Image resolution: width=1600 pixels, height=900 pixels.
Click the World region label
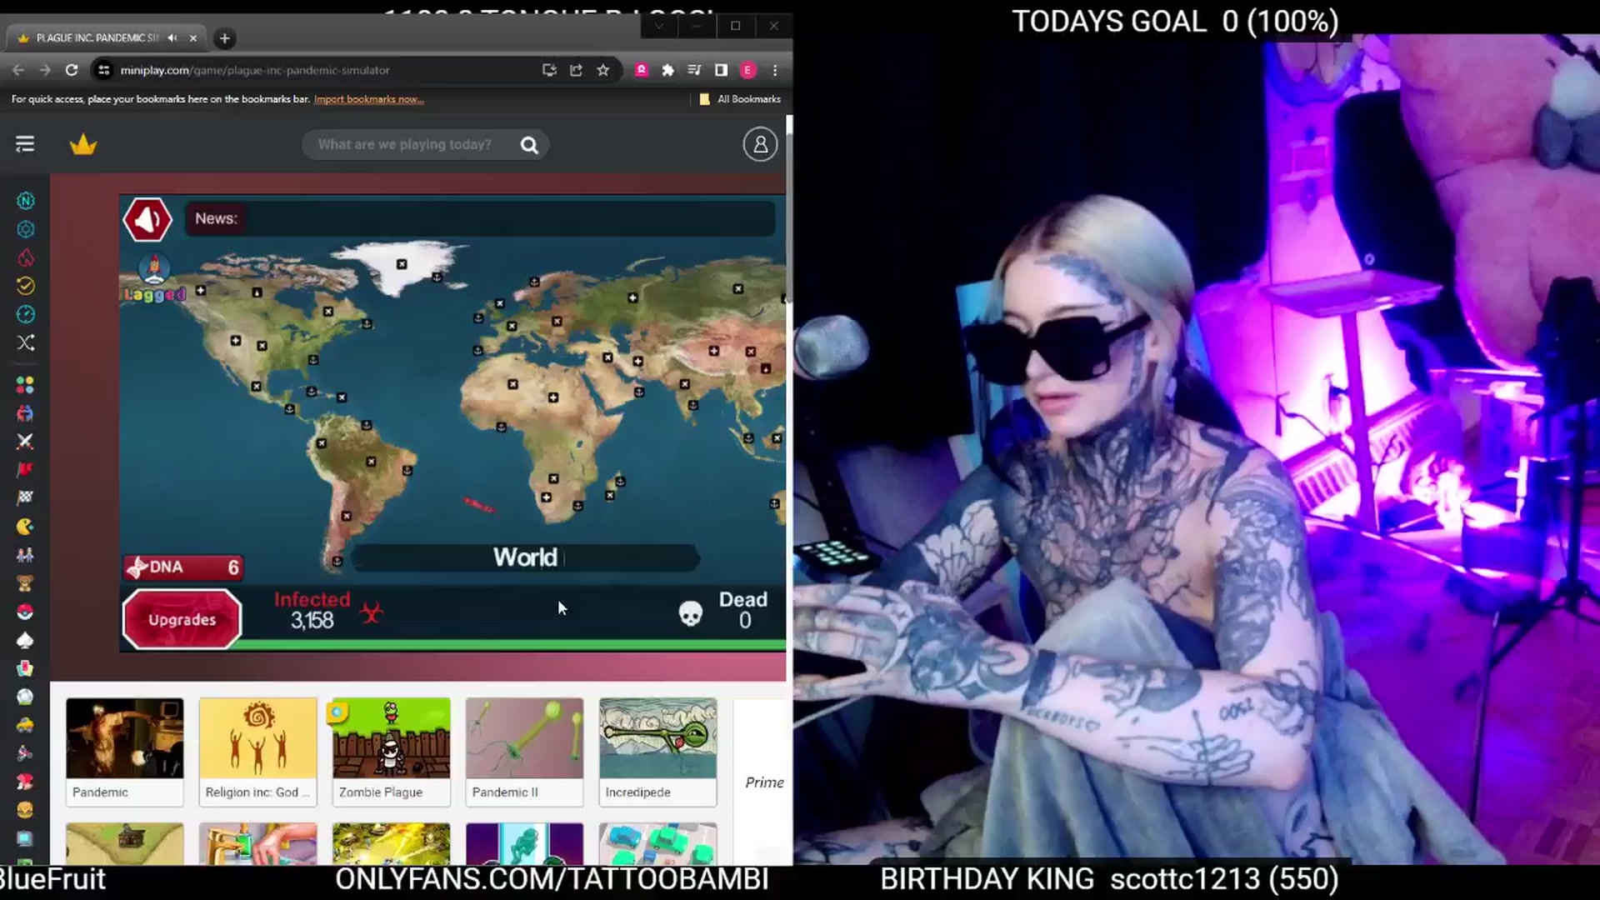click(x=525, y=557)
